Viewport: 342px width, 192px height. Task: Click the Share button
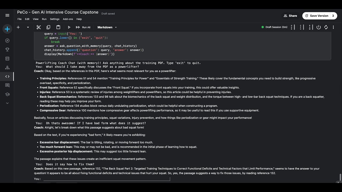(290, 16)
